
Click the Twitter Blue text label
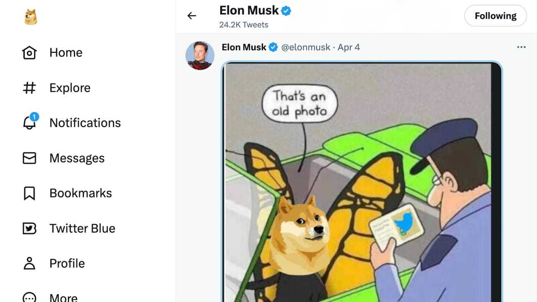82,228
